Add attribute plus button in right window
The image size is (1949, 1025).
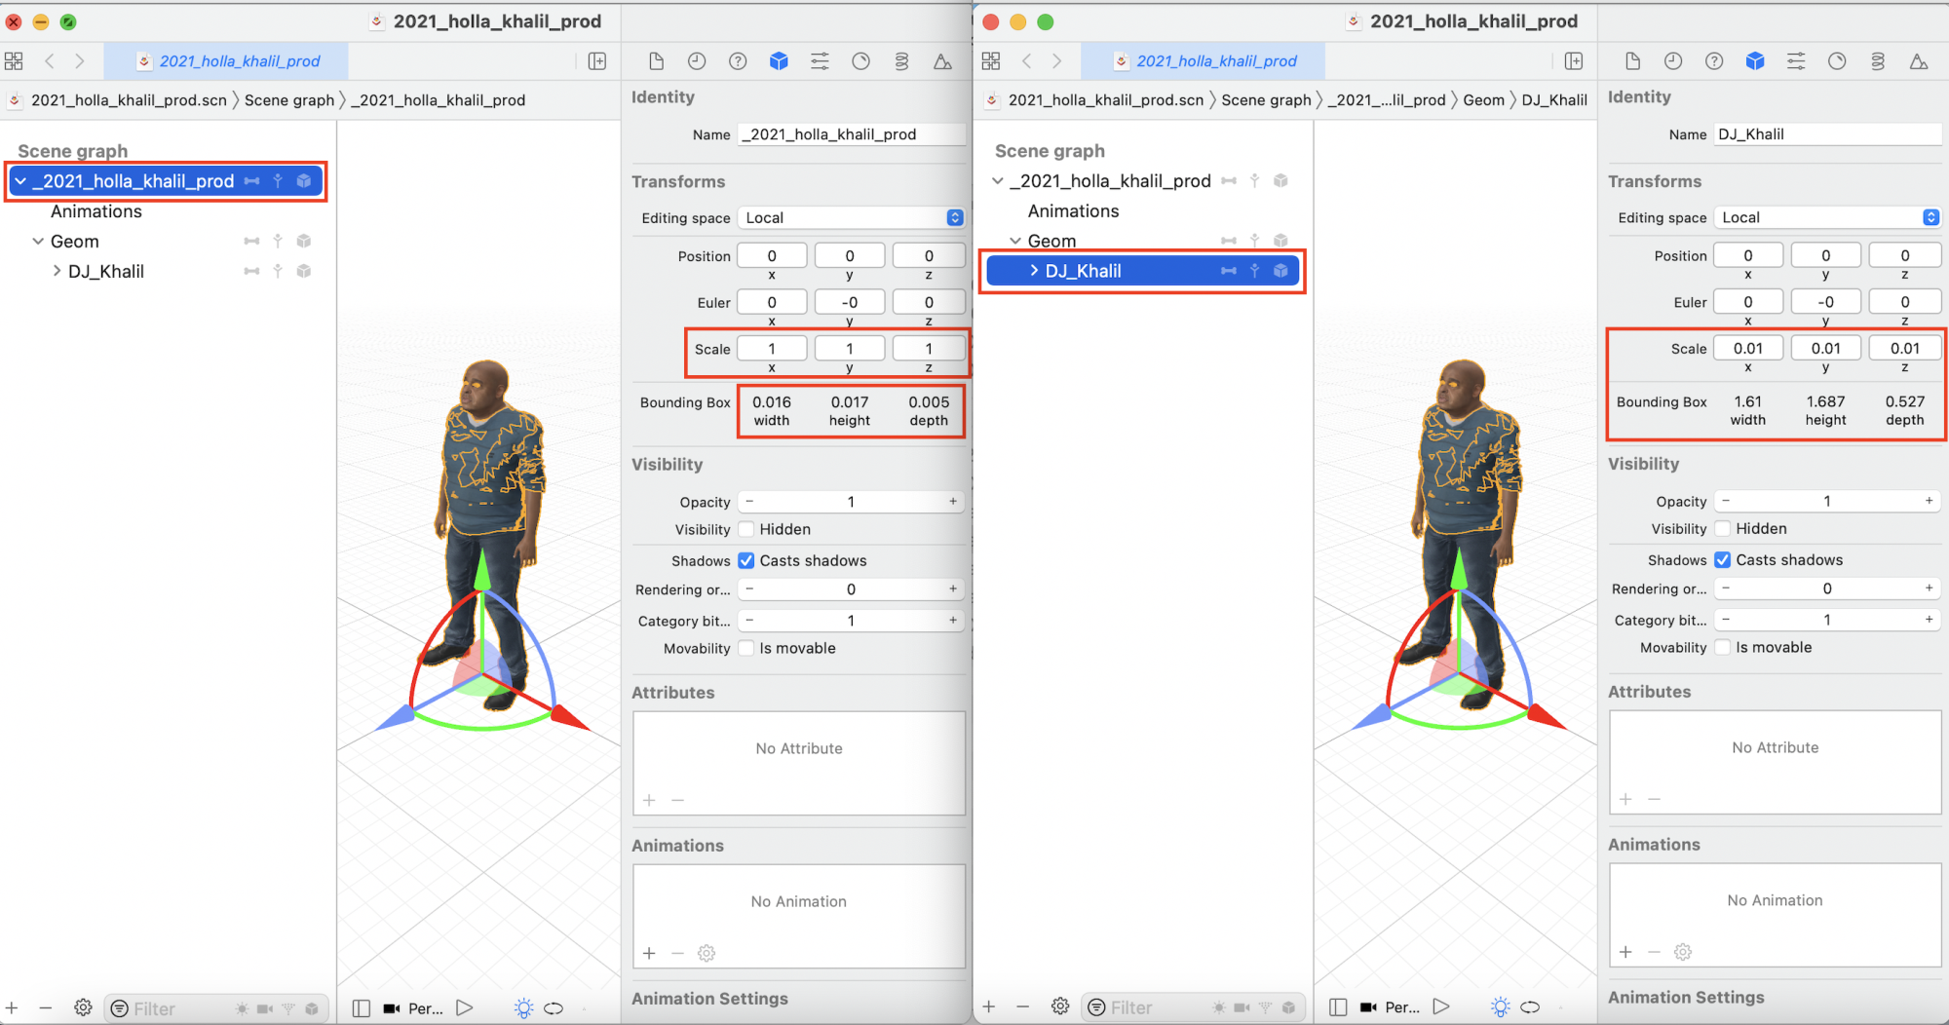pyautogui.click(x=1625, y=799)
